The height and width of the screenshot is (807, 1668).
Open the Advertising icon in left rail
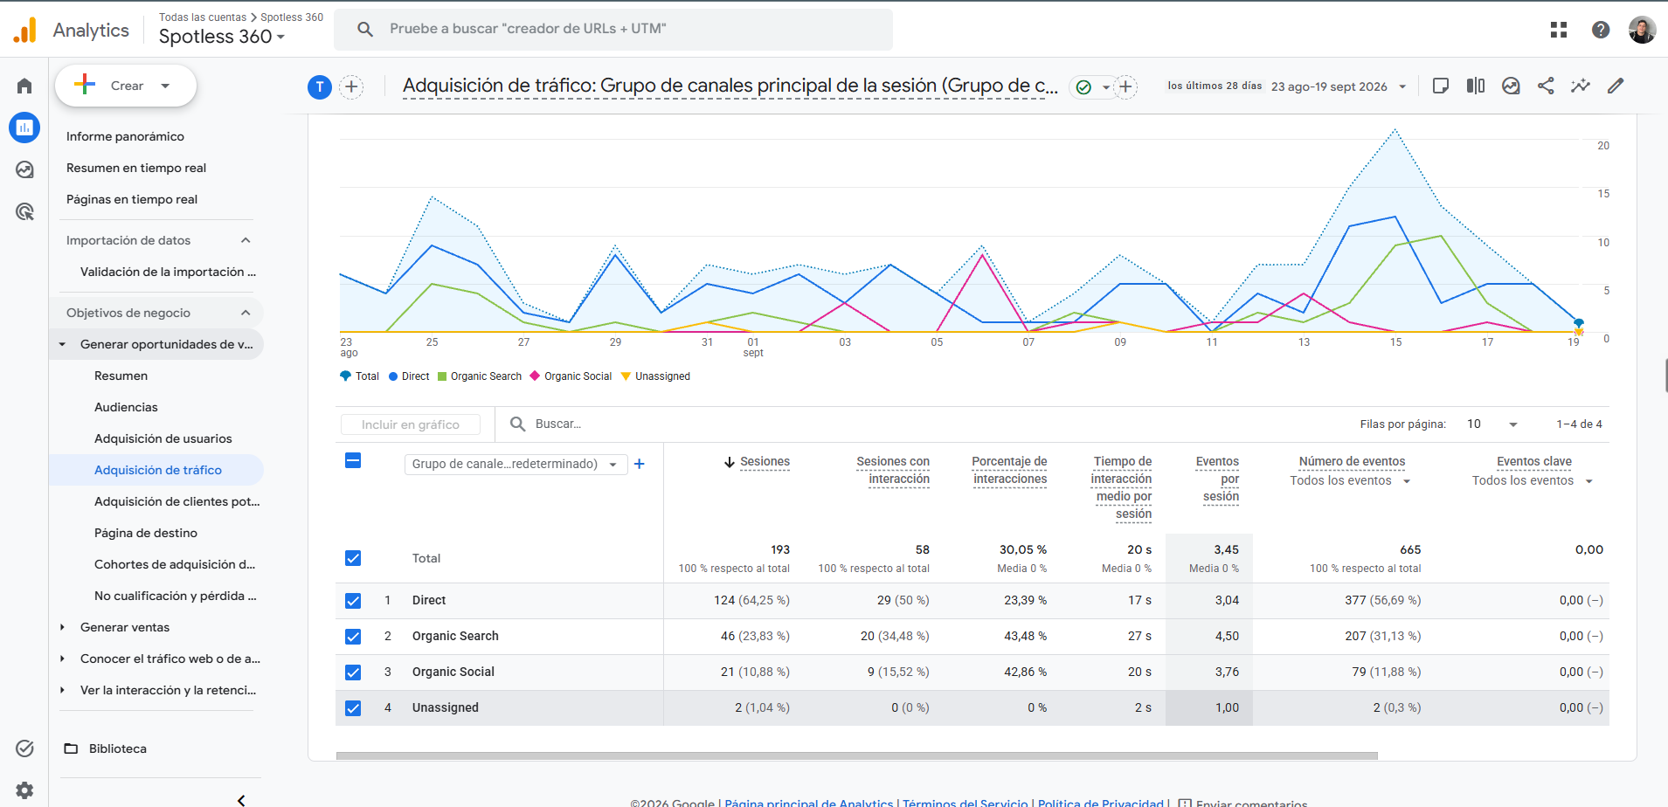click(x=24, y=211)
